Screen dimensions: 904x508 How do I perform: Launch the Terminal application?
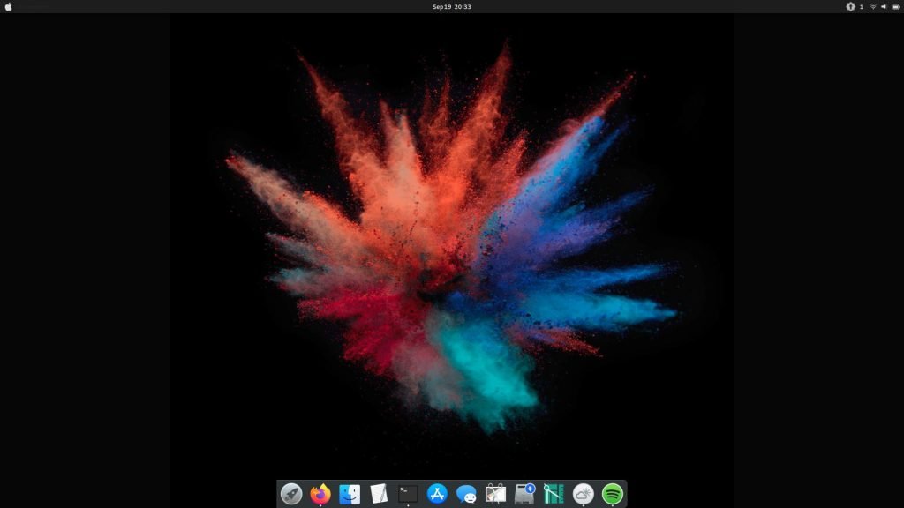408,492
